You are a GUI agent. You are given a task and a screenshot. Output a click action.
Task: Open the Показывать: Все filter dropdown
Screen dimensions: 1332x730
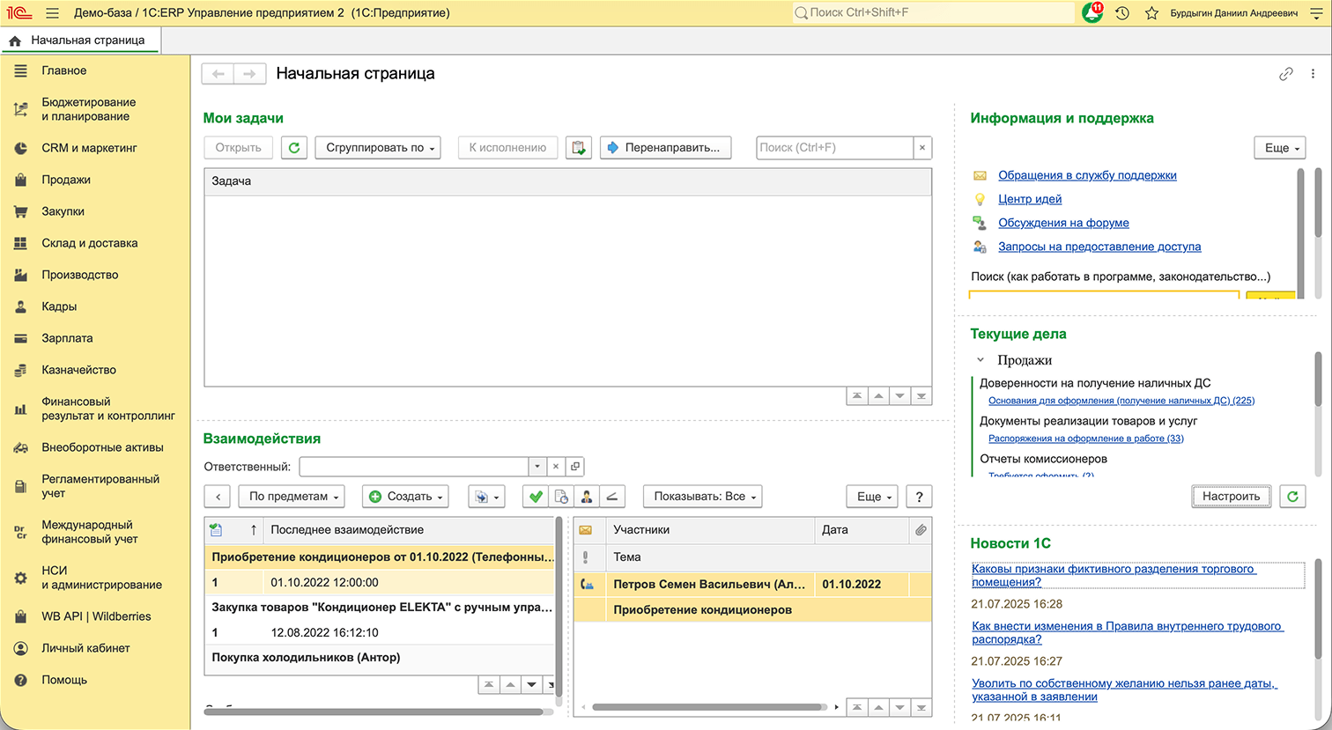tap(701, 496)
